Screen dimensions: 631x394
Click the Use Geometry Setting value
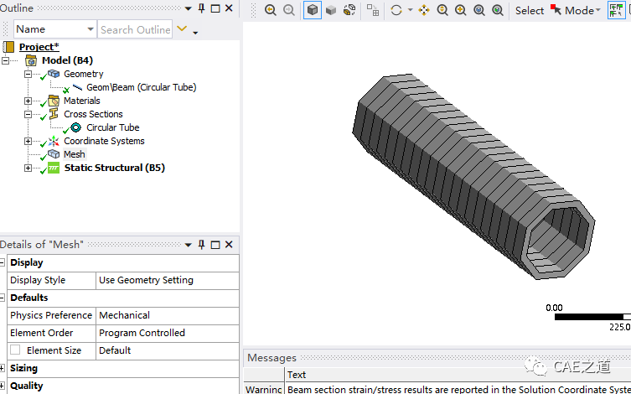pos(168,280)
